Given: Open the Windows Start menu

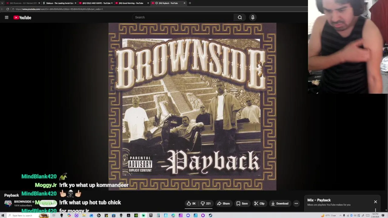Looking at the screenshot, I should coord(3,215).
